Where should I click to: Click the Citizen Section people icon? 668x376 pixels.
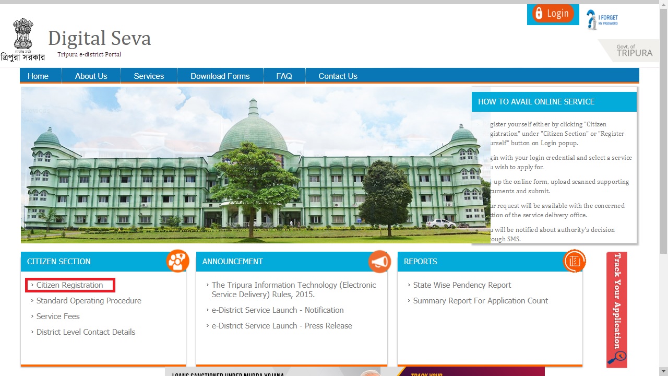tap(177, 261)
